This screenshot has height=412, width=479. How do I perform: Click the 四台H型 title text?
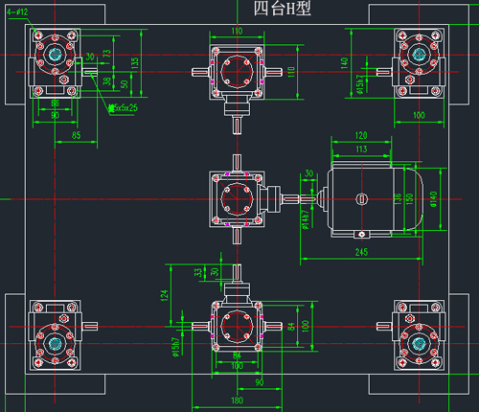[282, 9]
